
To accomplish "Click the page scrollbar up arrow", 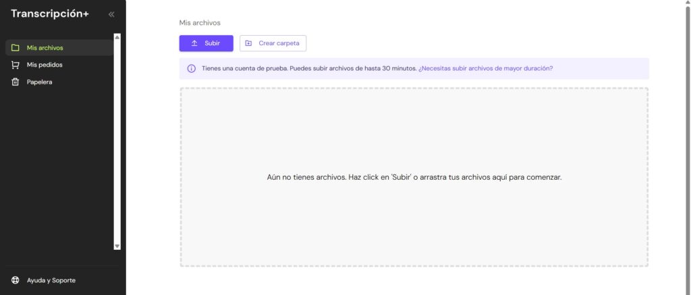I will 687,3.
